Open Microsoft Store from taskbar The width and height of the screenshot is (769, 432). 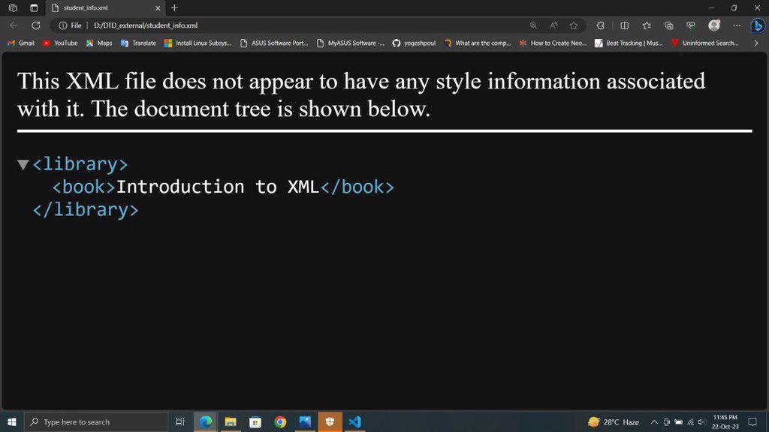tap(255, 421)
